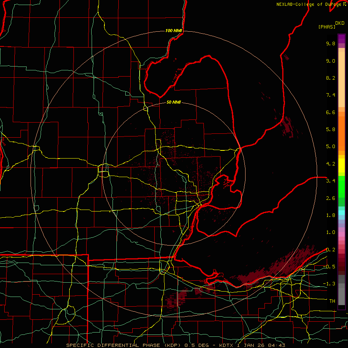Click the 6.6 colorbar value
348x348 pixels.
tap(331, 112)
